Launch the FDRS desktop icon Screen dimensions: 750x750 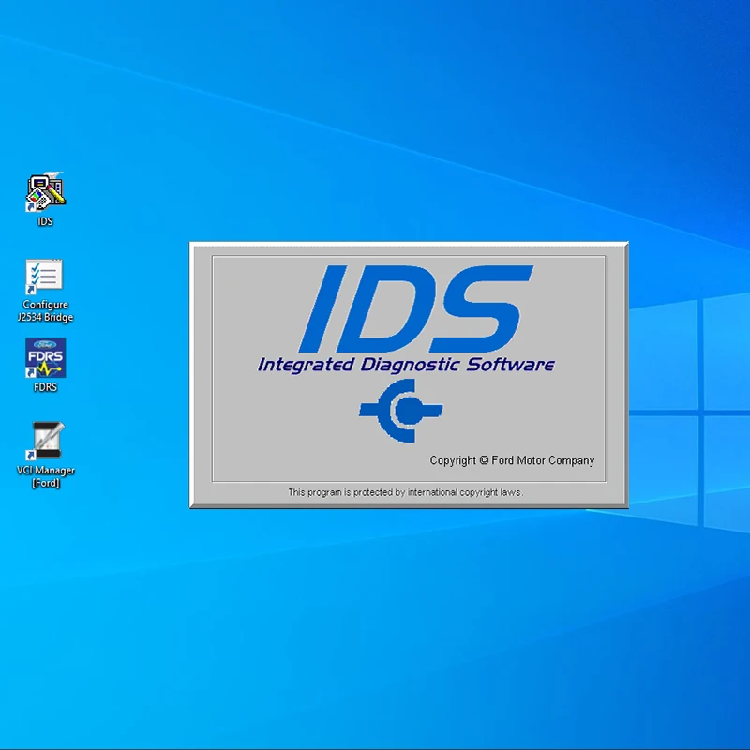45,358
